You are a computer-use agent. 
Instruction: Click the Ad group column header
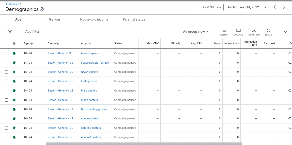coord(86,43)
